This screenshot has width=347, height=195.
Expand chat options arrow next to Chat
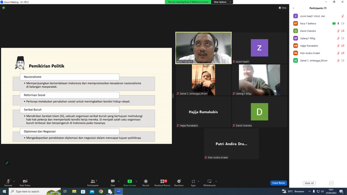pyautogui.click(x=119, y=181)
